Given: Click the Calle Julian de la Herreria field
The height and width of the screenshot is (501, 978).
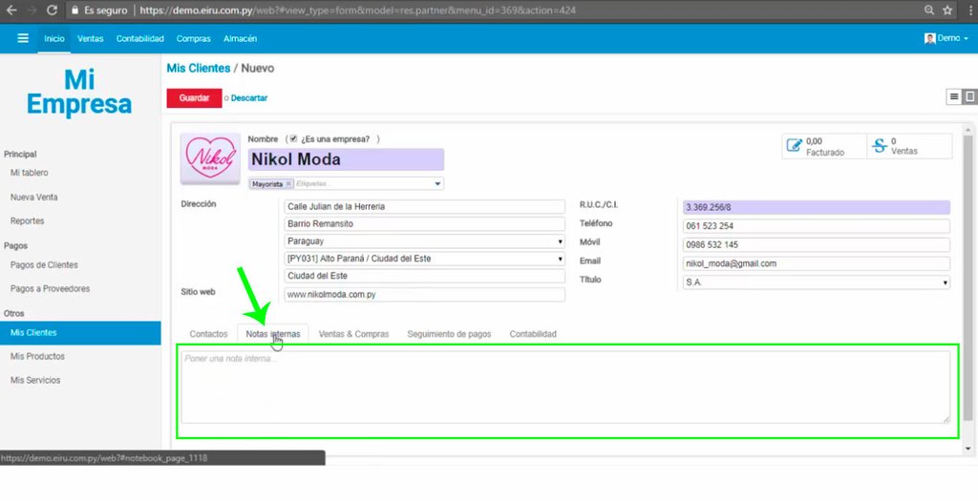Looking at the screenshot, I should [x=424, y=206].
